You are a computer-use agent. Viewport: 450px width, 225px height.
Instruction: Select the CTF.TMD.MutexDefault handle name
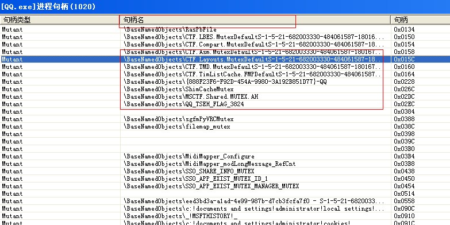(x=252, y=67)
